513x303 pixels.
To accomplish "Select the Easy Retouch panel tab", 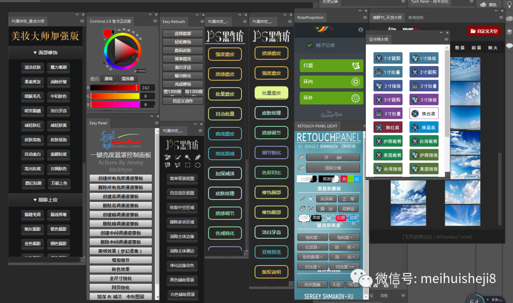I will (x=174, y=21).
